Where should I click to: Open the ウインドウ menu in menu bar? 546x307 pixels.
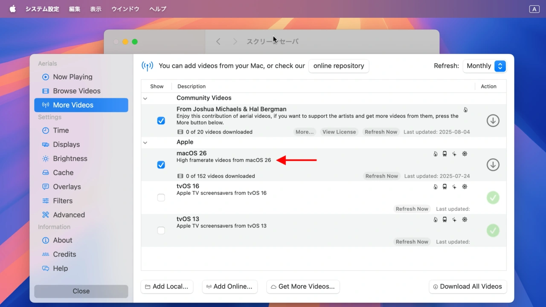point(125,9)
